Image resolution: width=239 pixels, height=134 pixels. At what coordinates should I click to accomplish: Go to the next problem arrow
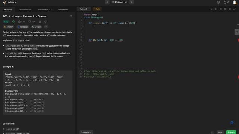[131, 2]
